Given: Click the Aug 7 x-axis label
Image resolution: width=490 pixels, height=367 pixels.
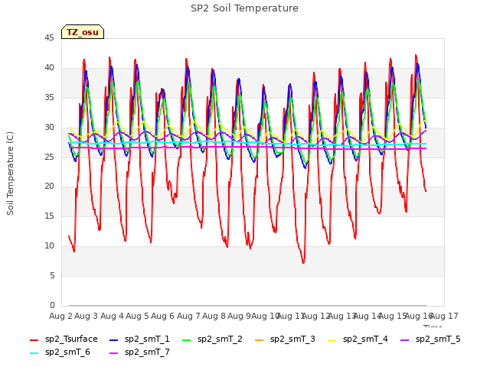Looking at the screenshot, I should tap(188, 316).
